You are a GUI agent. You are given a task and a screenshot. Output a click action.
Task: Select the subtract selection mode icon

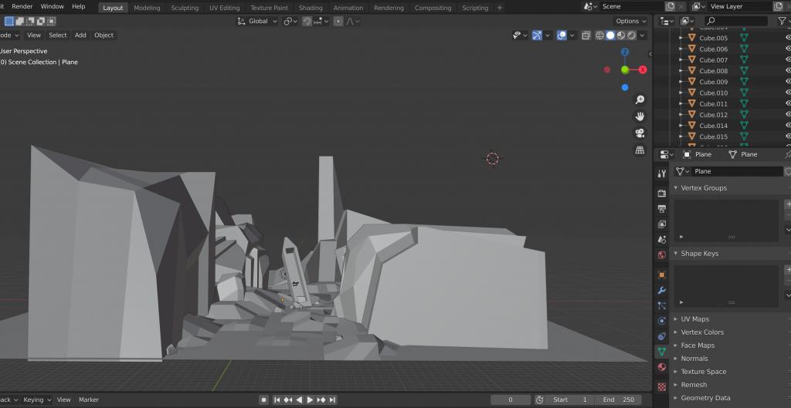(x=30, y=21)
